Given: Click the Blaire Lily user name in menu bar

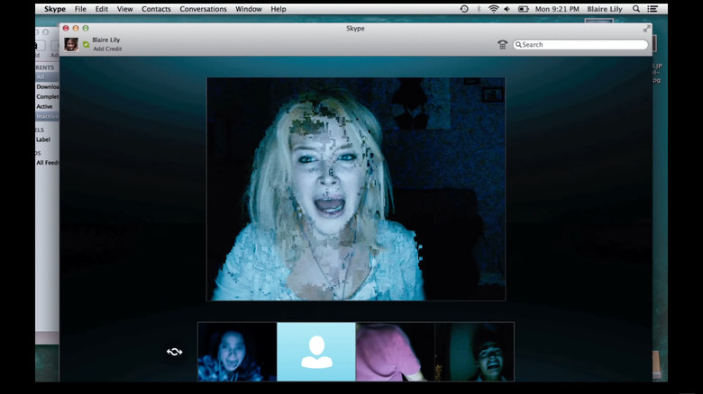Looking at the screenshot, I should (605, 9).
